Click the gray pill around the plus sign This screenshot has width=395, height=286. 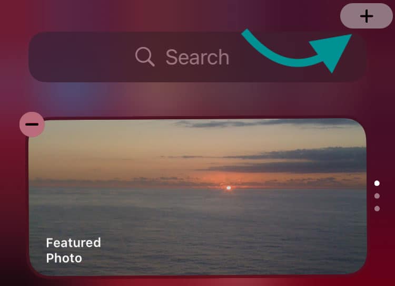366,16
